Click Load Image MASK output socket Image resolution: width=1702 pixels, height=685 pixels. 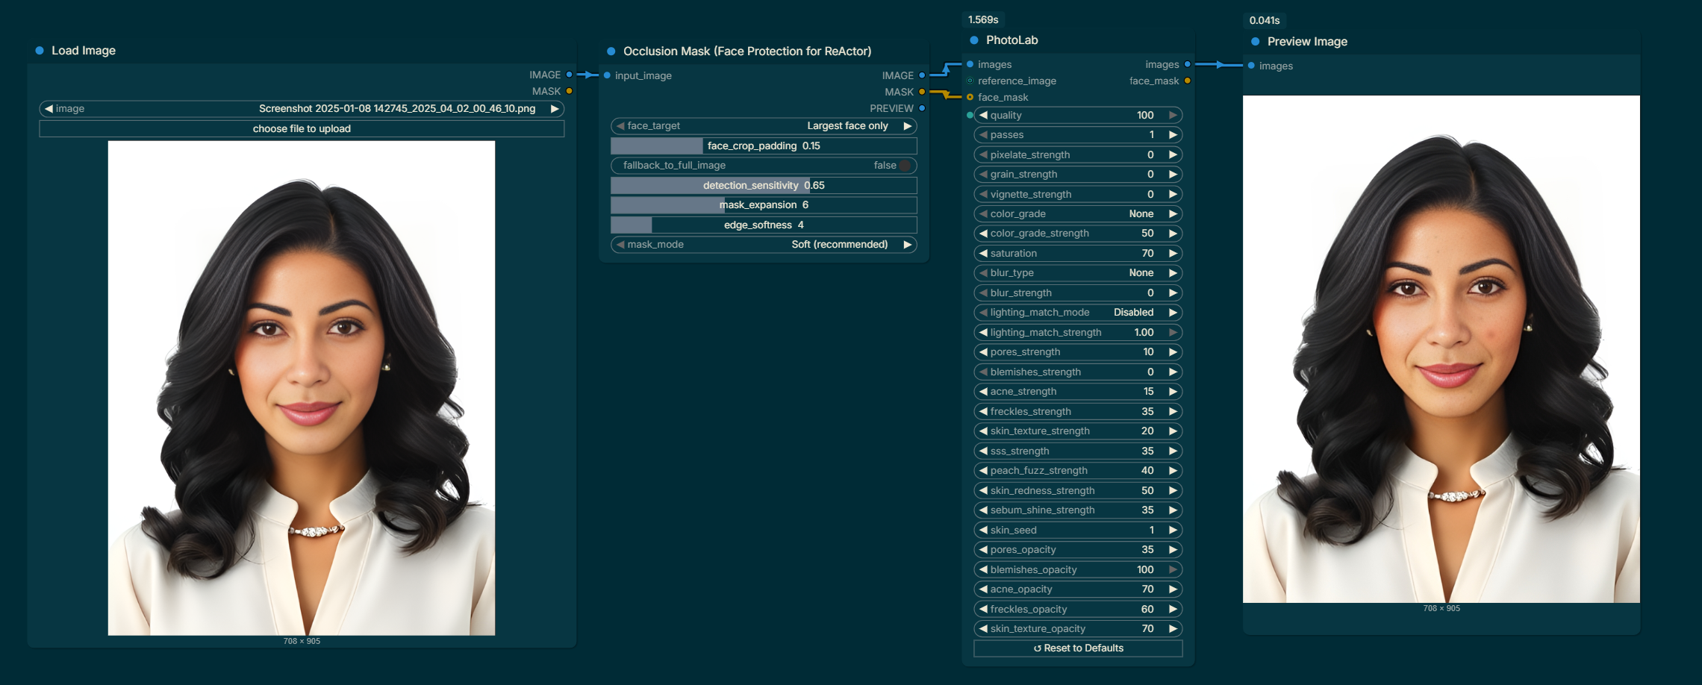tap(569, 91)
